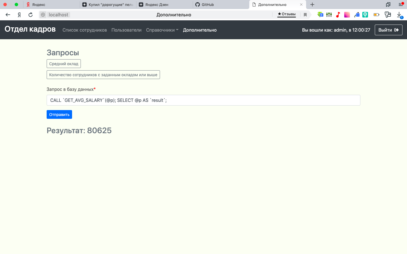The height and width of the screenshot is (254, 407).
Task: Open the bookmarks panel icon in tab bar
Action: 388,5
